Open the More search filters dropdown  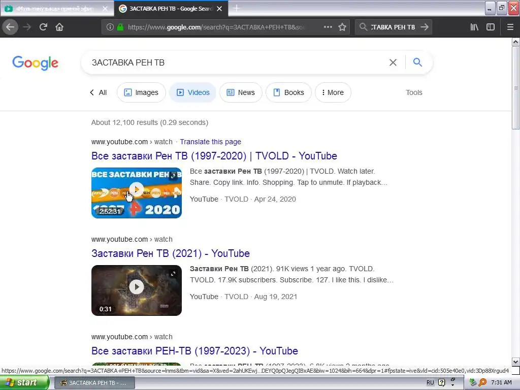click(333, 92)
